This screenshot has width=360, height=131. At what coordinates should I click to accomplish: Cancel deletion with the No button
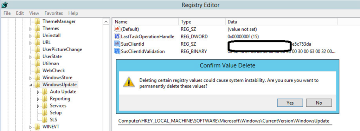pos(319,103)
